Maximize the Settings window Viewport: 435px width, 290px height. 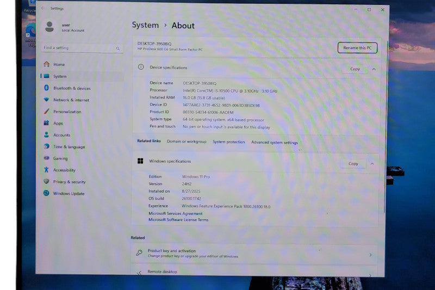(x=369, y=10)
